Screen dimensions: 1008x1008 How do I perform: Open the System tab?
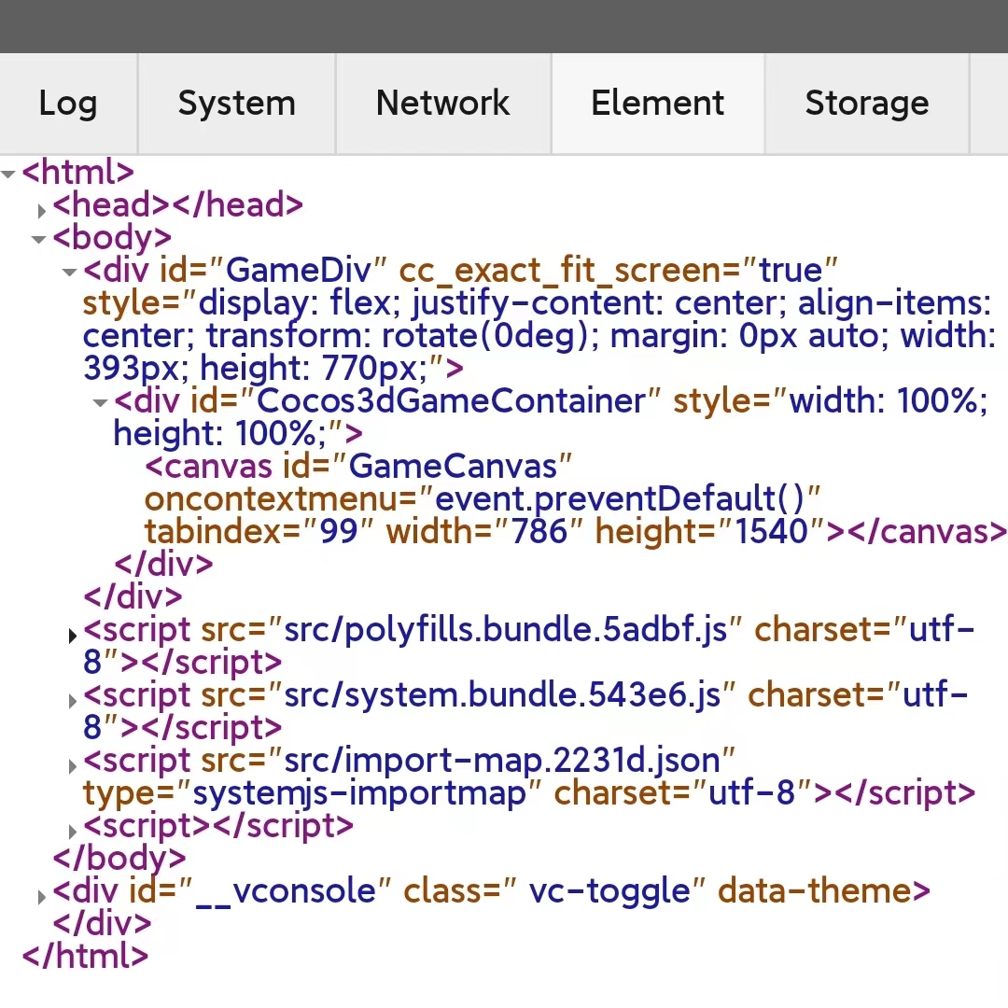click(236, 104)
